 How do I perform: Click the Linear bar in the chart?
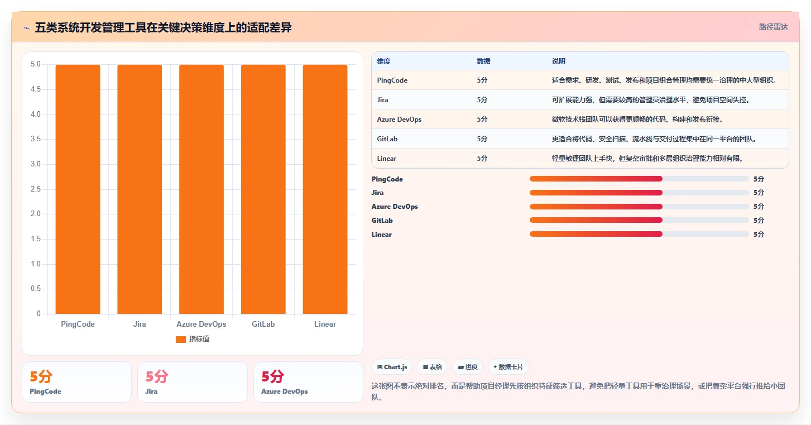pos(325,189)
